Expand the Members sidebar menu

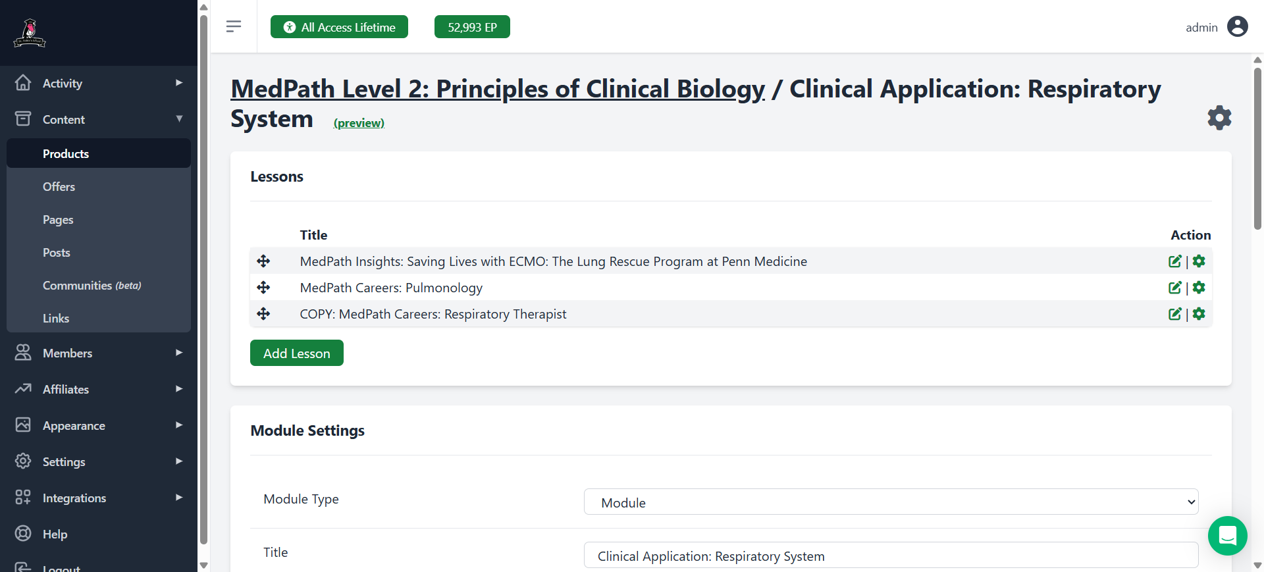(99, 353)
